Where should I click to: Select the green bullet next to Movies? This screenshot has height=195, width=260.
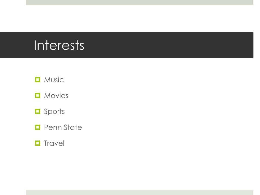38,95
